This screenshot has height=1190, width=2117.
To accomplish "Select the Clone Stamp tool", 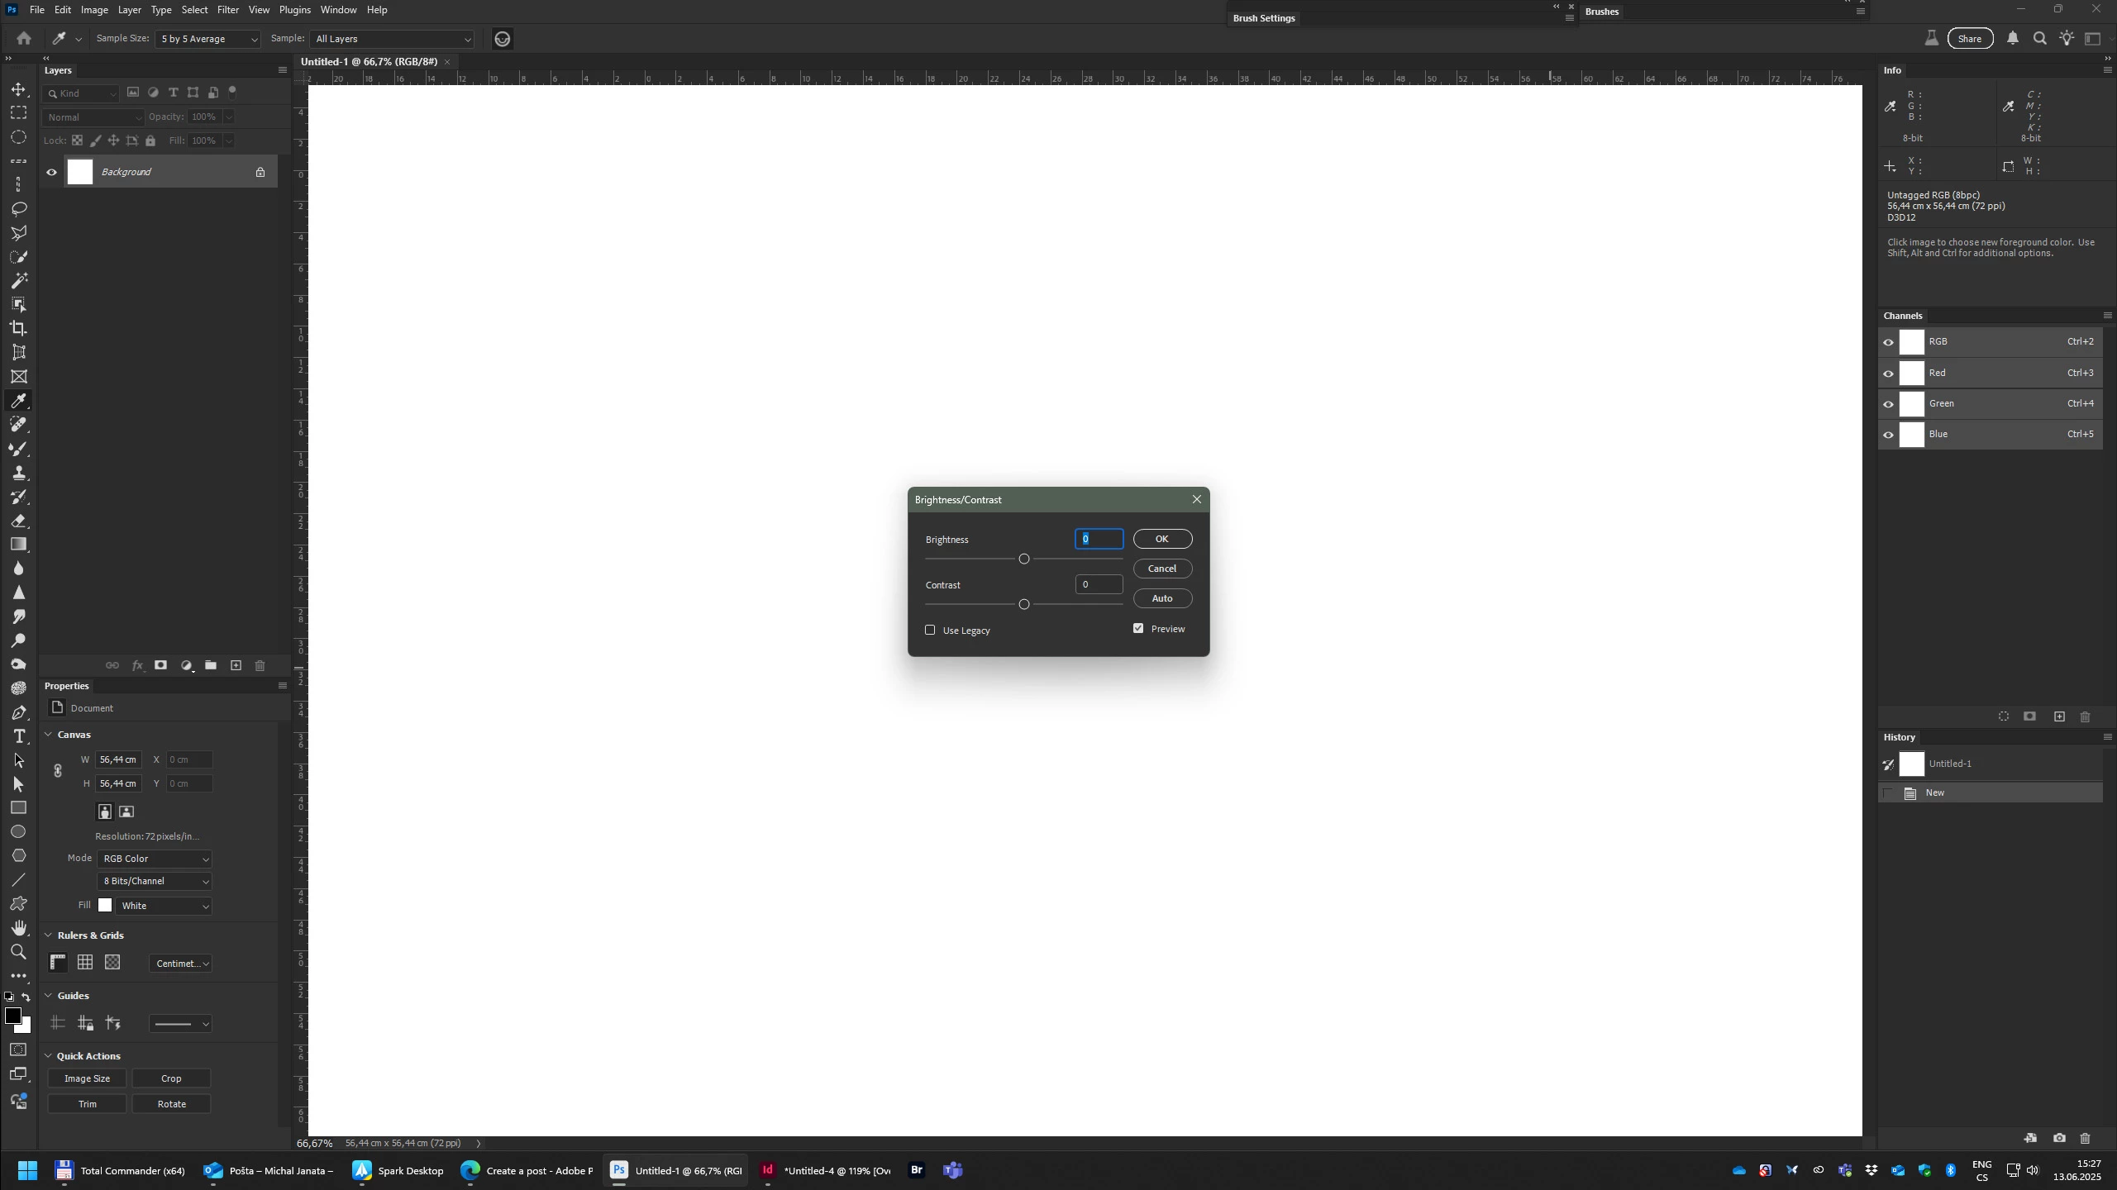I will (18, 473).
